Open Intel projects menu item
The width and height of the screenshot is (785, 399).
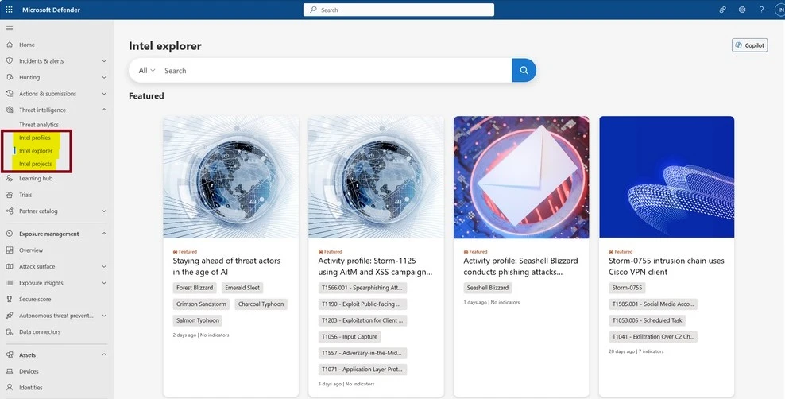(36, 164)
